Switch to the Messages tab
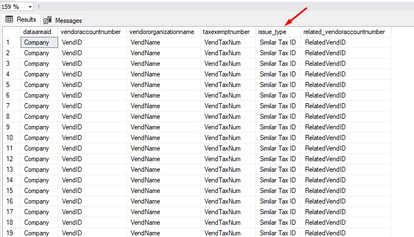The height and width of the screenshot is (237, 414). (x=63, y=20)
